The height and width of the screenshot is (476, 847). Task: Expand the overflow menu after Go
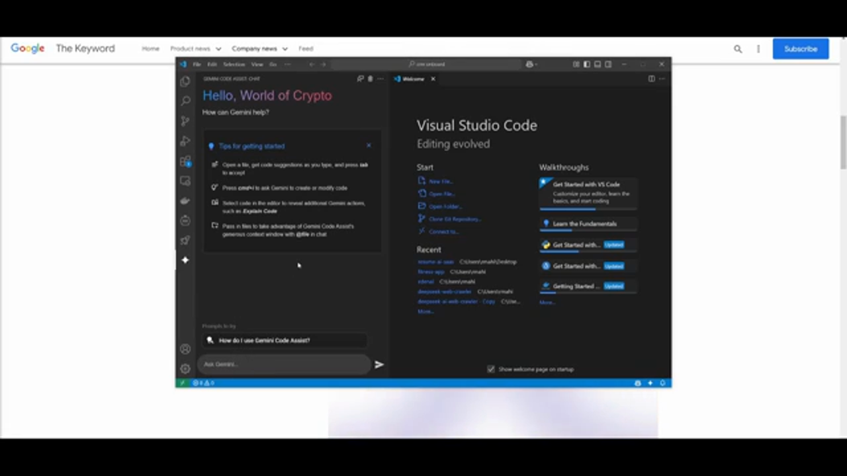click(287, 64)
